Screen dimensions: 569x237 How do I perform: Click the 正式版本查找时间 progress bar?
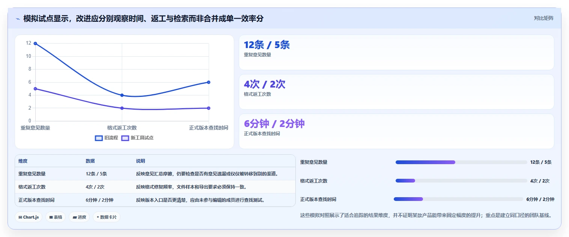point(458,199)
